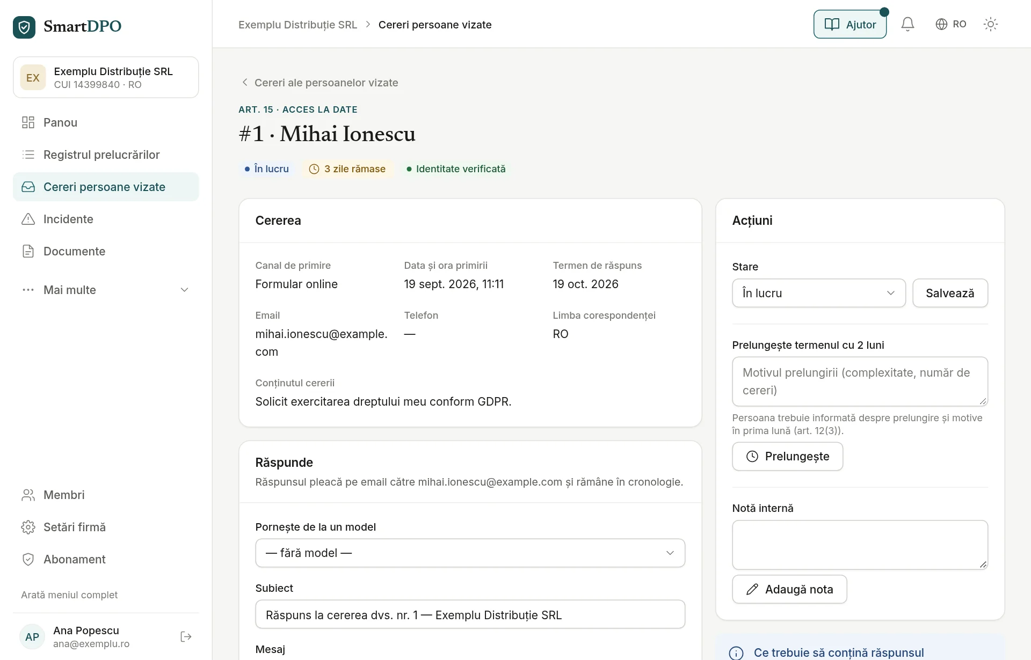Viewport: 1031px width, 660px height.
Task: Click the AP user avatar
Action: 32,636
